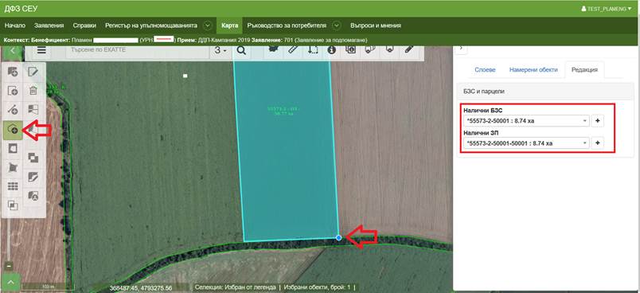Open the hamburger menu icon on map
The image size is (640, 293).
(41, 50)
